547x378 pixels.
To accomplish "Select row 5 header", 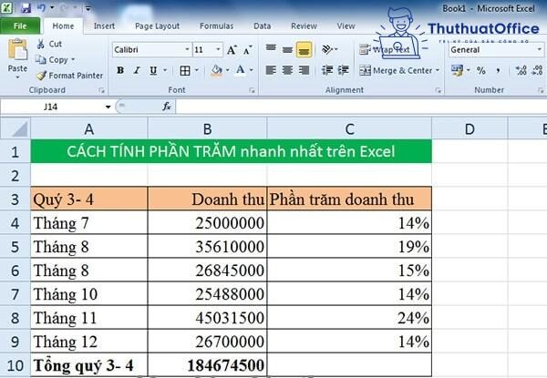I will (15, 247).
